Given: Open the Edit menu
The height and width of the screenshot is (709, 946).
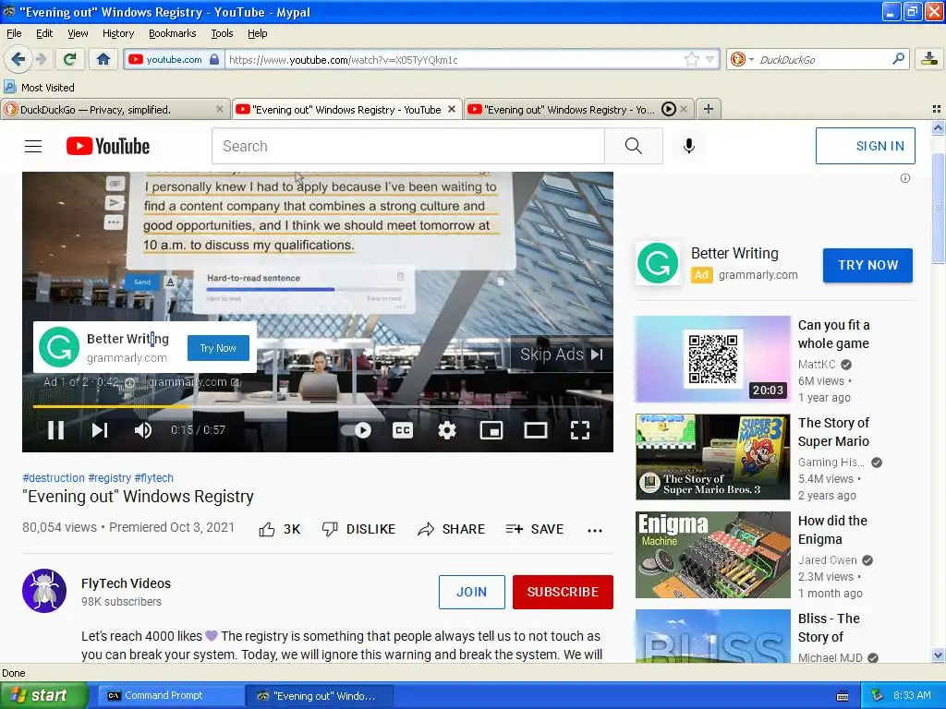Looking at the screenshot, I should point(44,33).
